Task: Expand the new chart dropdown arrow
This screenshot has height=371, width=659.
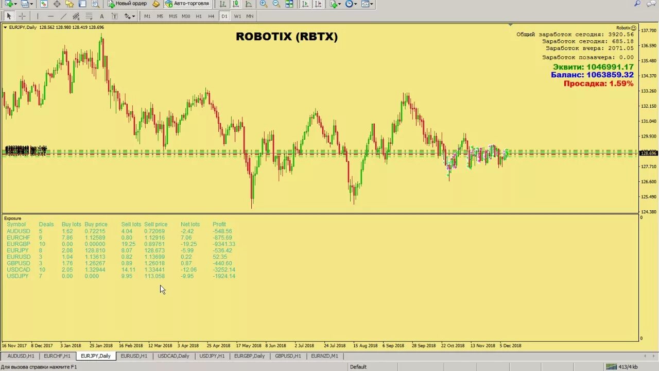Action: 16,4
